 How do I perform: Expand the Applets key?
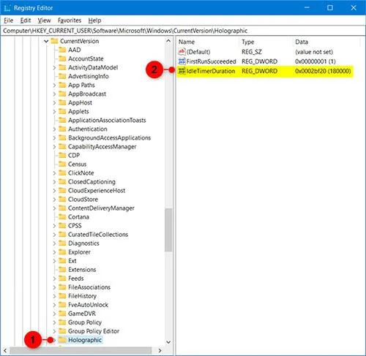54,112
